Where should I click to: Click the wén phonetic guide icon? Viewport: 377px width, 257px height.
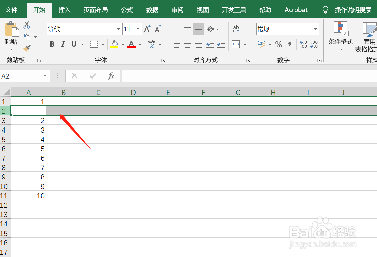pos(151,44)
